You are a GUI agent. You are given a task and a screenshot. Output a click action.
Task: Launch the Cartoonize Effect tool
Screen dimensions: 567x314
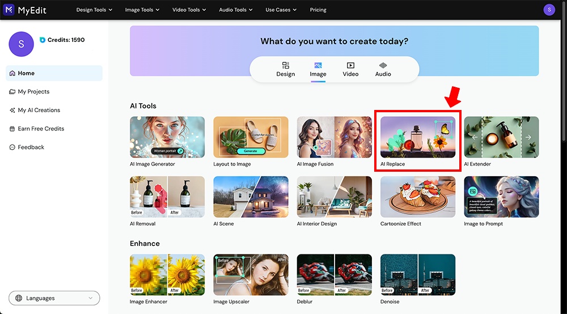(x=418, y=197)
